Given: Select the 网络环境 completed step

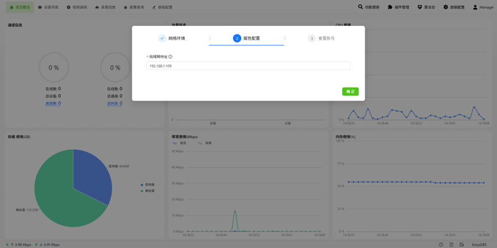Looking at the screenshot, I should click(x=171, y=38).
